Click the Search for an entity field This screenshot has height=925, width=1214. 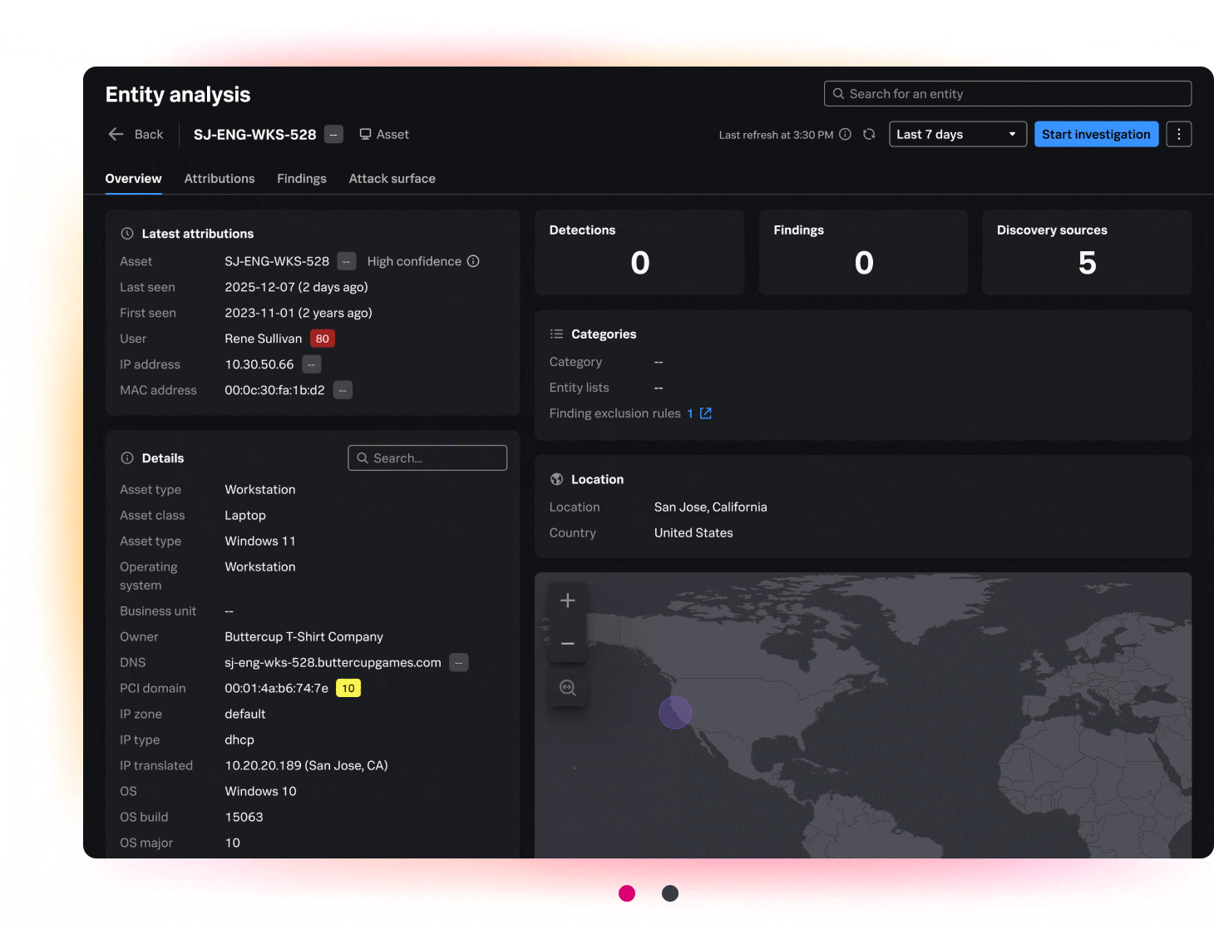tap(1006, 93)
